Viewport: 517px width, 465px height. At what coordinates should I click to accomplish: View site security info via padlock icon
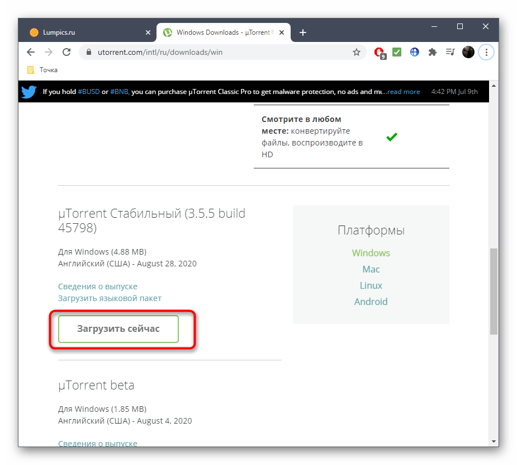point(88,52)
